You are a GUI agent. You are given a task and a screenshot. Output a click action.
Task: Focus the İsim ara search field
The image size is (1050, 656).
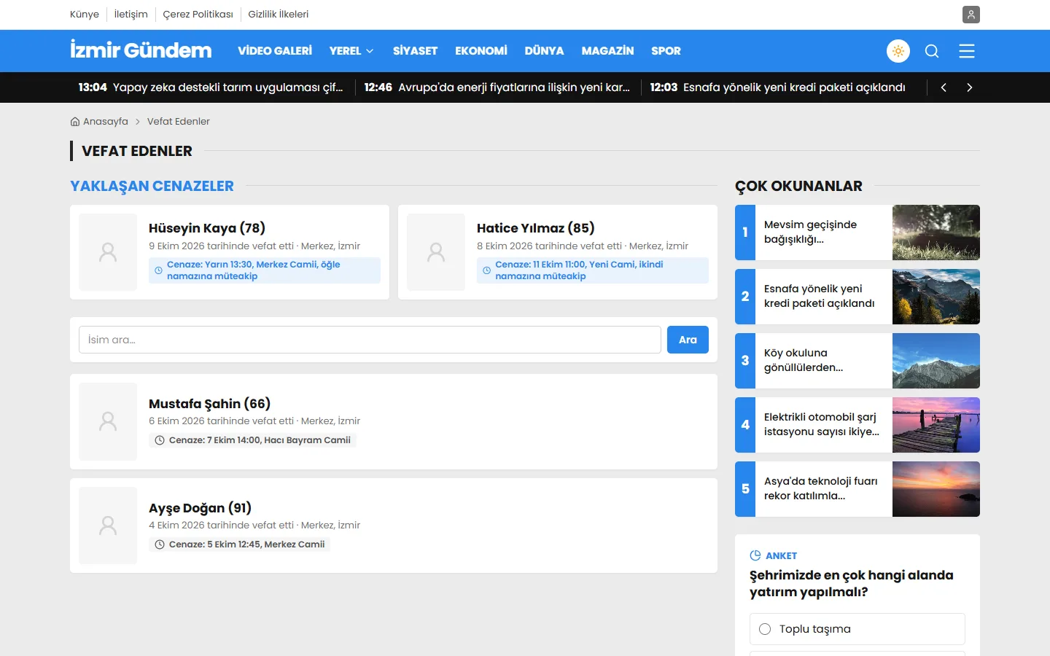[370, 340]
